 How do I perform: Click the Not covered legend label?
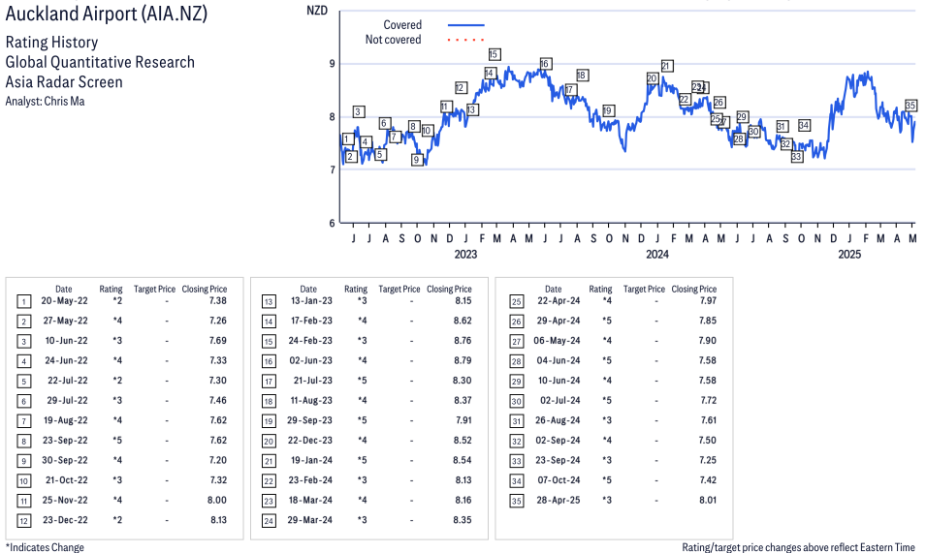(393, 40)
